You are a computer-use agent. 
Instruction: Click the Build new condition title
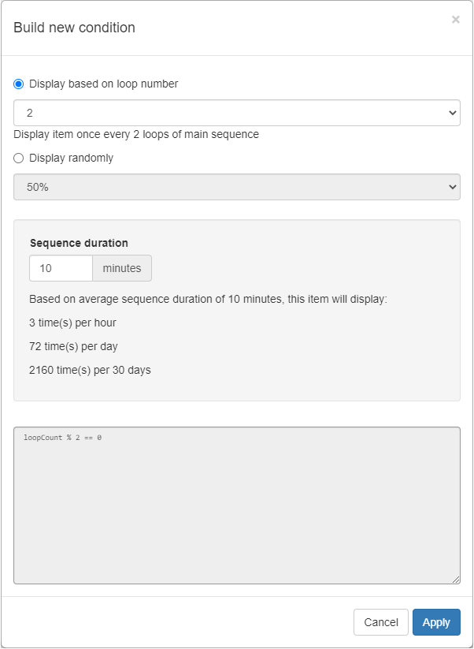tap(75, 28)
